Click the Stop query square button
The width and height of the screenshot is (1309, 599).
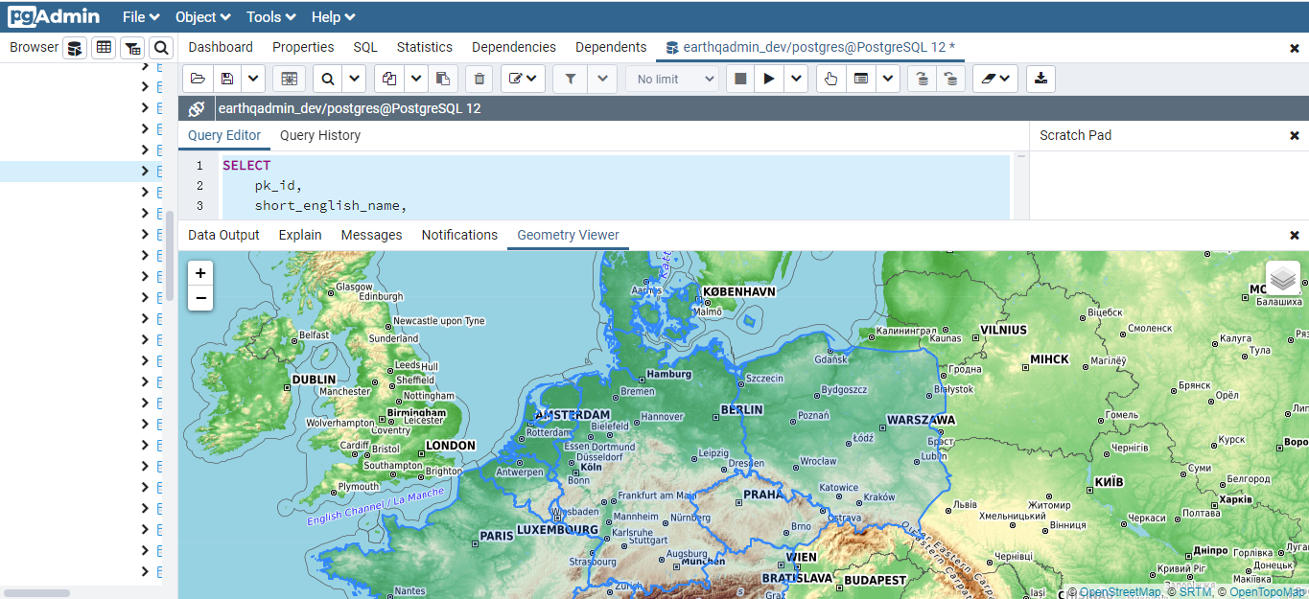coord(740,79)
